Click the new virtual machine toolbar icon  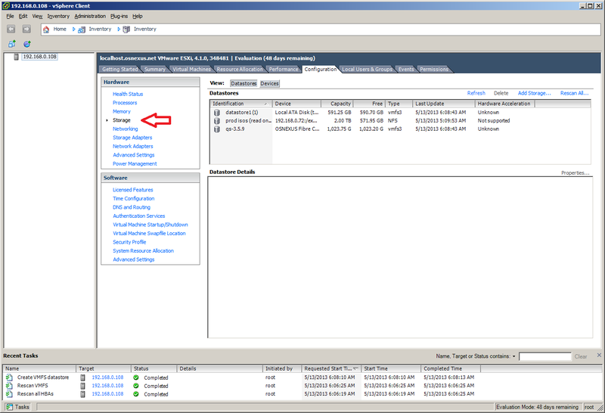point(12,44)
